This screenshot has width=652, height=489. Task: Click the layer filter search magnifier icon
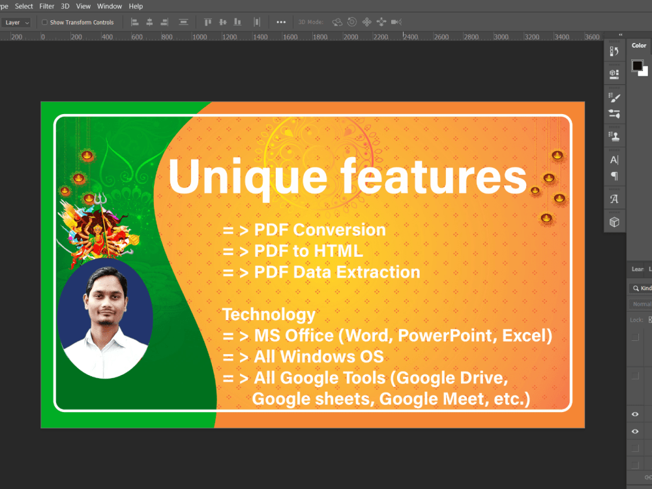coord(636,288)
